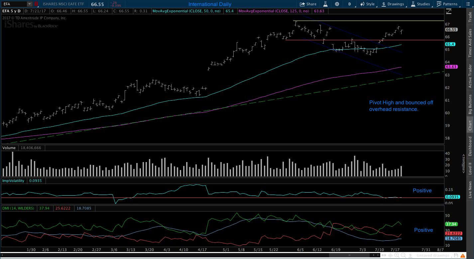Open the Trade side tab
This screenshot has height=259, width=474.
pyautogui.click(x=470, y=17)
